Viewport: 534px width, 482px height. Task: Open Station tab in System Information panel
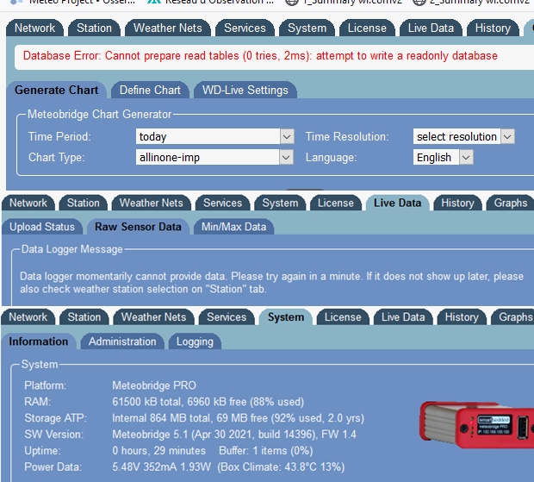coord(84,317)
